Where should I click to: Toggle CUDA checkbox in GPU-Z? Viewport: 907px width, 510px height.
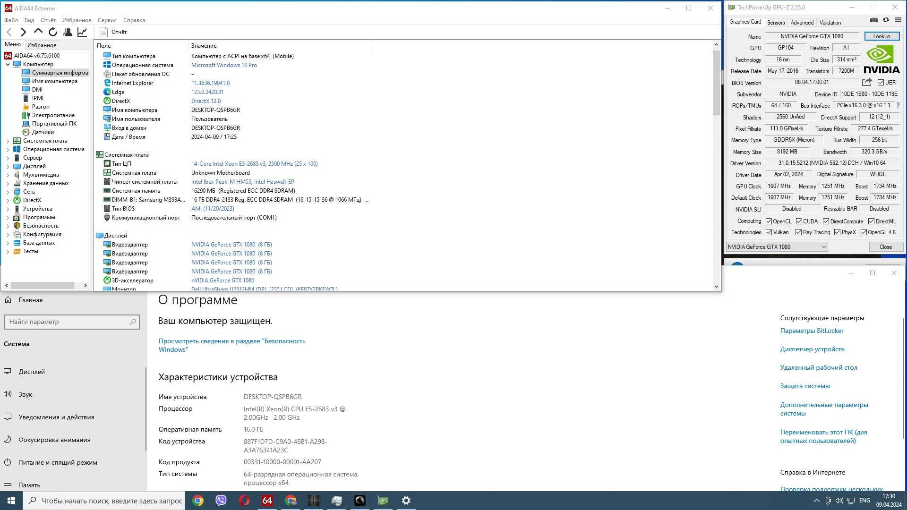[799, 221]
